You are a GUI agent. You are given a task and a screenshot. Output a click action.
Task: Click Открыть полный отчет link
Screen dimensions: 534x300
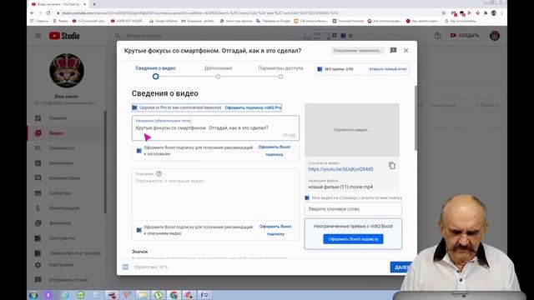click(387, 69)
